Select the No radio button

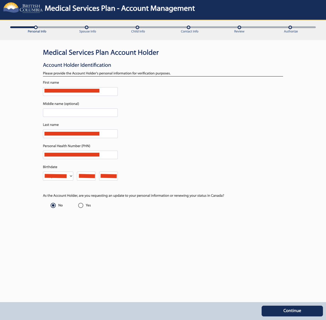point(53,205)
